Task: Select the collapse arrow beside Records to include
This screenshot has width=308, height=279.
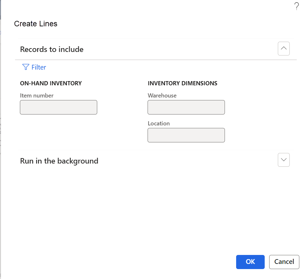Action: (x=284, y=48)
